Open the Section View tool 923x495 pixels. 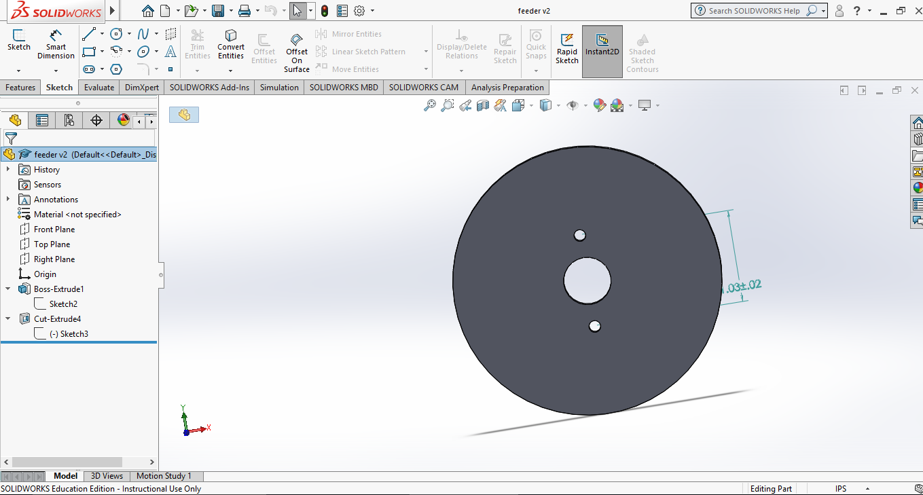tap(482, 105)
